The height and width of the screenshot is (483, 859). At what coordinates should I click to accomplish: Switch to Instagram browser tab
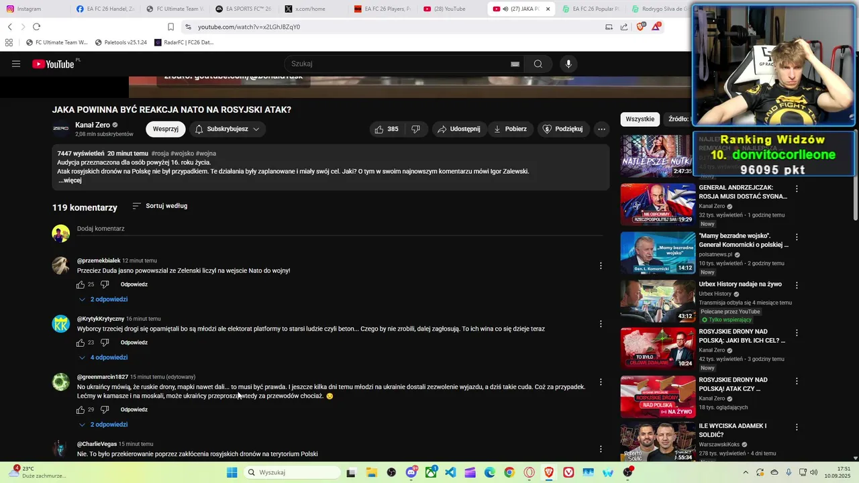coord(32,9)
